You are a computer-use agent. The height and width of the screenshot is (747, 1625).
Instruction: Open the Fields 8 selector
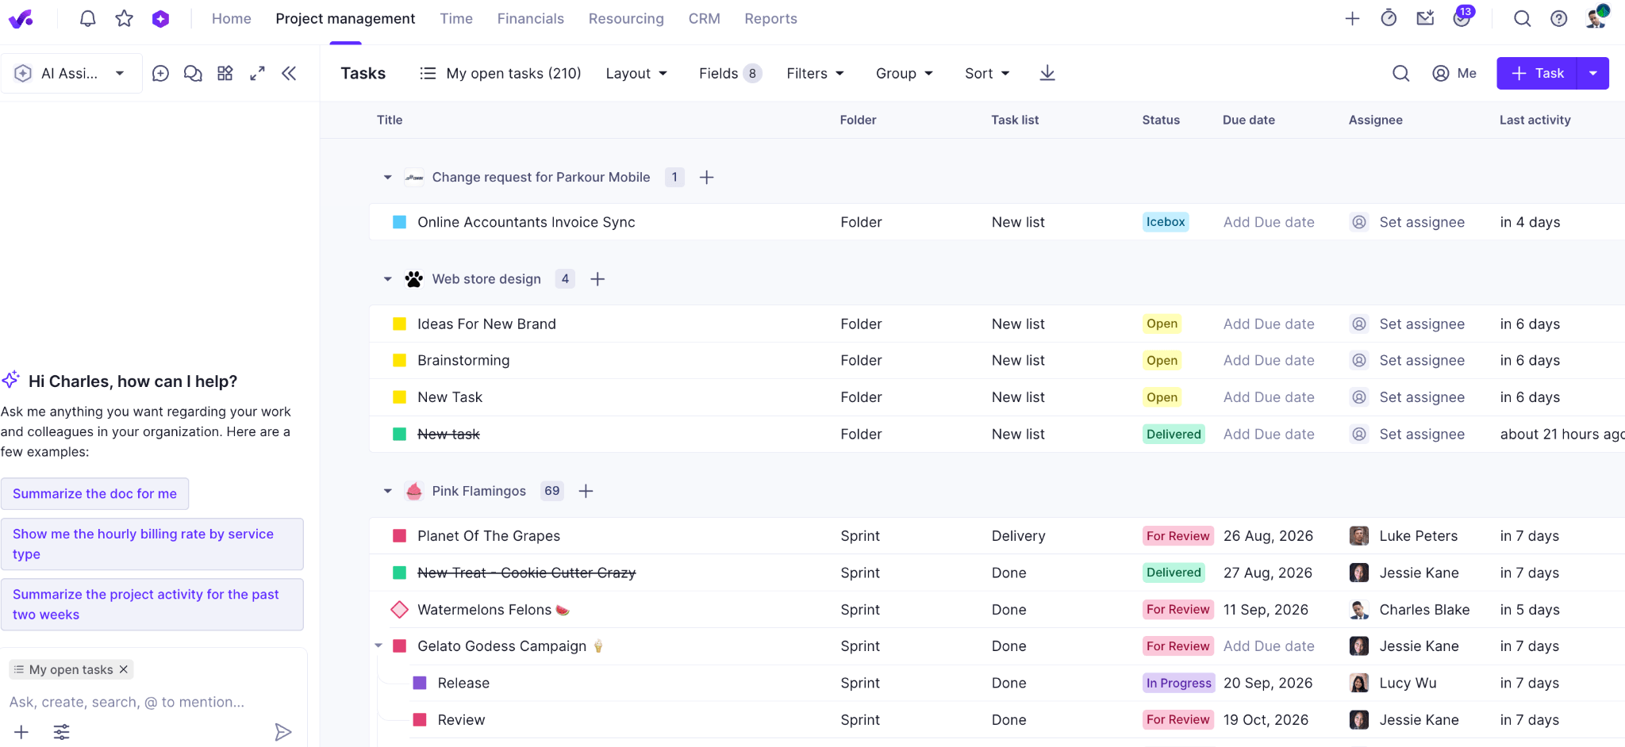tap(730, 73)
